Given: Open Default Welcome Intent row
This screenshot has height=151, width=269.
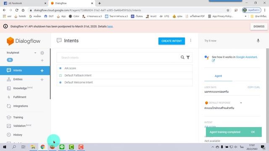Looking at the screenshot, I should coord(124,82).
